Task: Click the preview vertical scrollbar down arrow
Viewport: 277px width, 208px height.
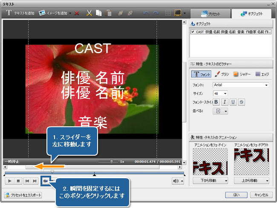Action: coord(184,162)
